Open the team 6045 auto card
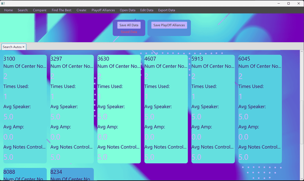 260,109
